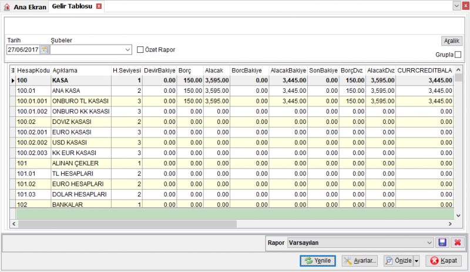
Task: Sort by the HesapKodu column header
Action: click(33, 70)
